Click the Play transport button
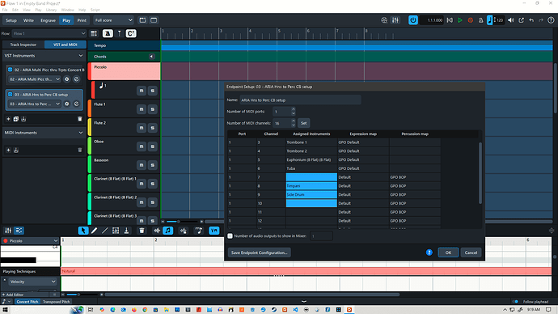The height and width of the screenshot is (314, 558). click(460, 20)
